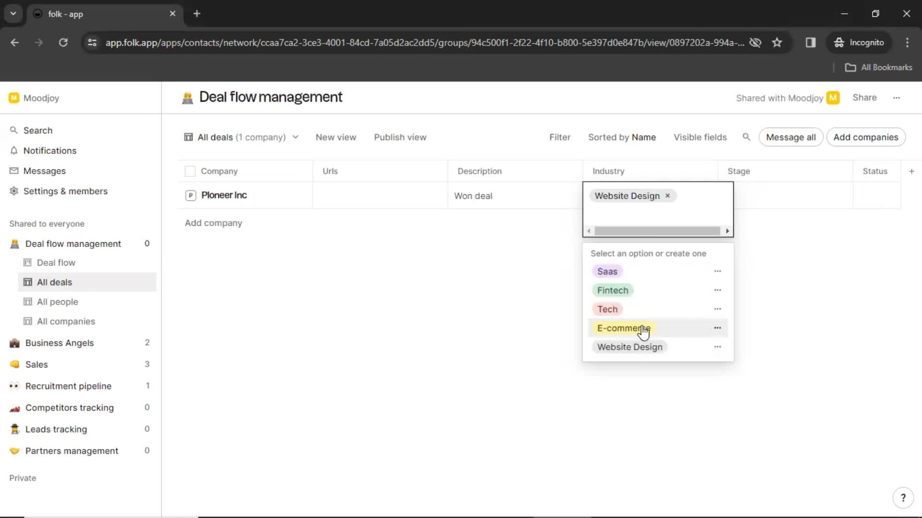Click the search magnifier in the view toolbar
The image size is (922, 518).
tap(746, 137)
